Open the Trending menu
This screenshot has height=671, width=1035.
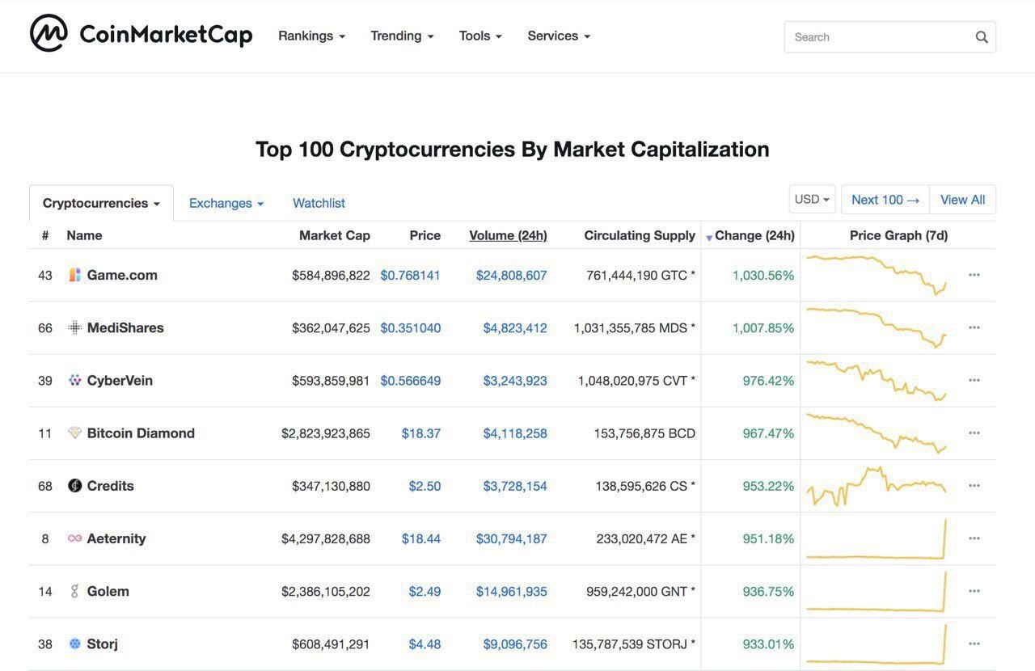pyautogui.click(x=402, y=36)
